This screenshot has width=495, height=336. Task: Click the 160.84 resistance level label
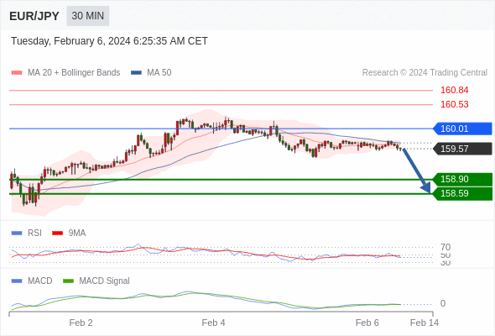454,90
